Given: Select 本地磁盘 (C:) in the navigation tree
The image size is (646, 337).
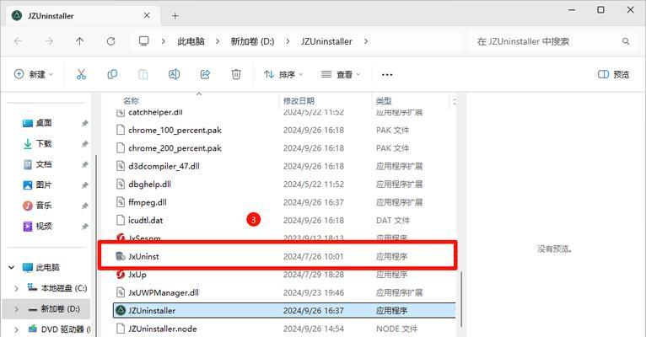Looking at the screenshot, I should 64,288.
